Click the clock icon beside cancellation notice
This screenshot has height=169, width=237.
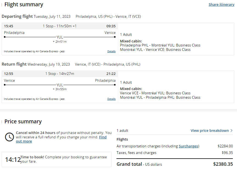9,137
